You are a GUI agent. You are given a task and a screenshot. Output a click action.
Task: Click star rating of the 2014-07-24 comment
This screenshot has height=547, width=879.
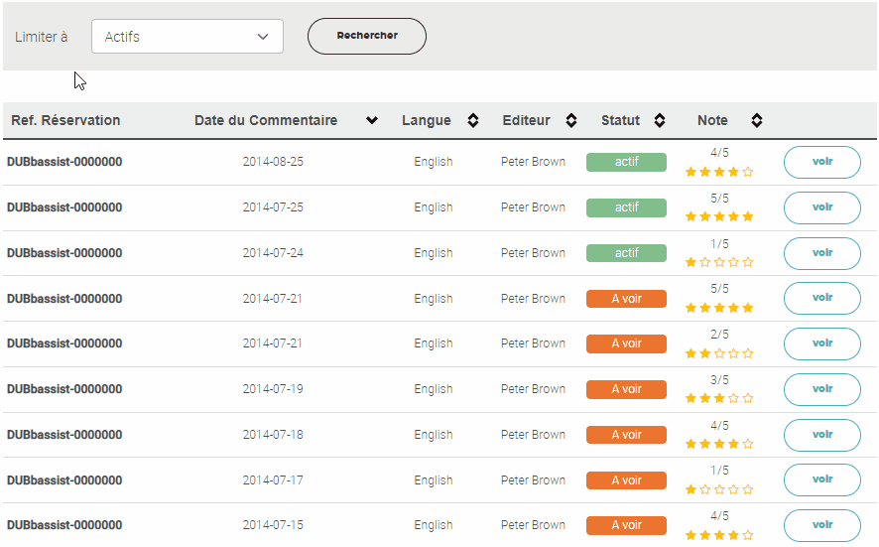(x=719, y=263)
